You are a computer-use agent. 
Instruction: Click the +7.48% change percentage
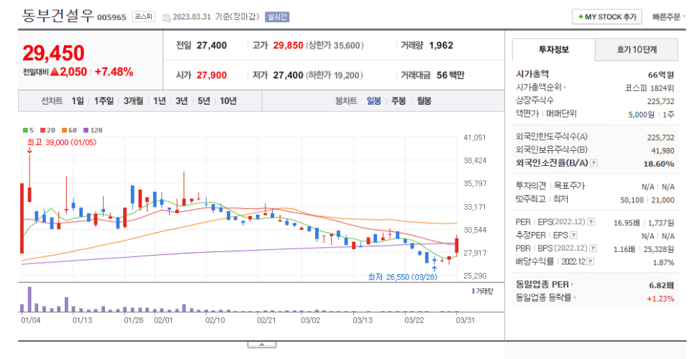(114, 72)
